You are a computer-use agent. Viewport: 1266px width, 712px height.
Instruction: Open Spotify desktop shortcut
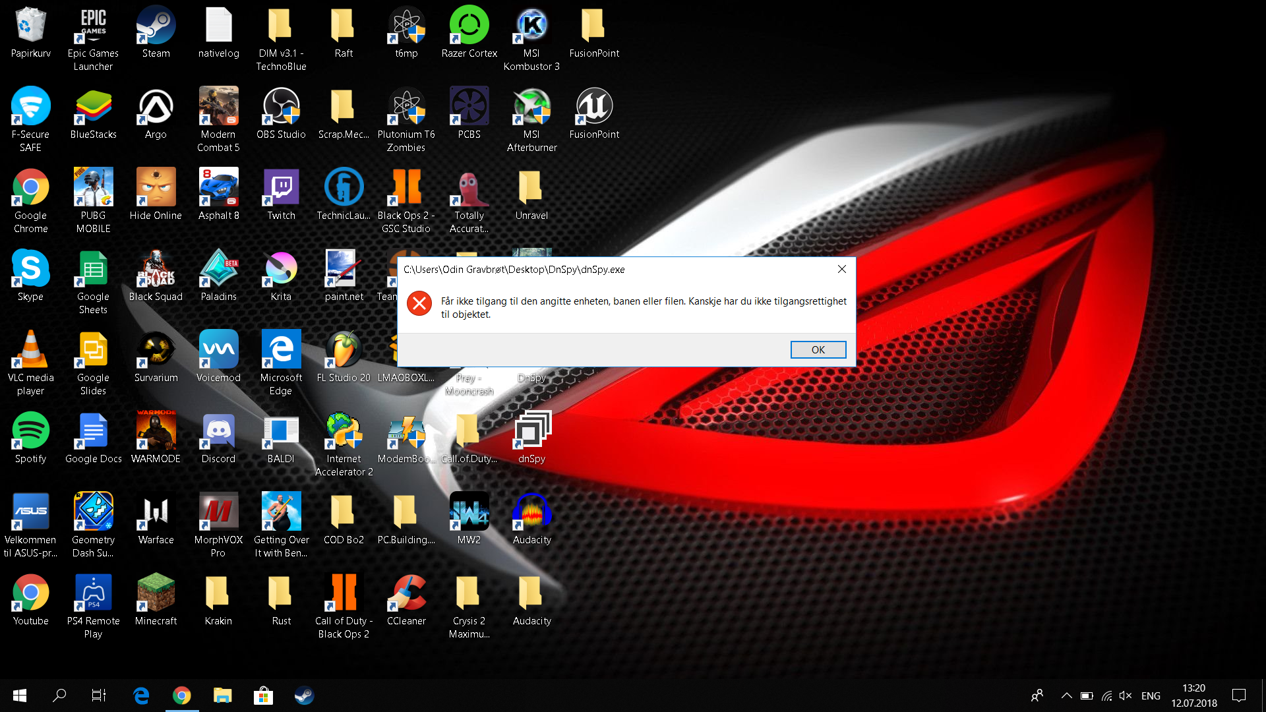tap(30, 438)
